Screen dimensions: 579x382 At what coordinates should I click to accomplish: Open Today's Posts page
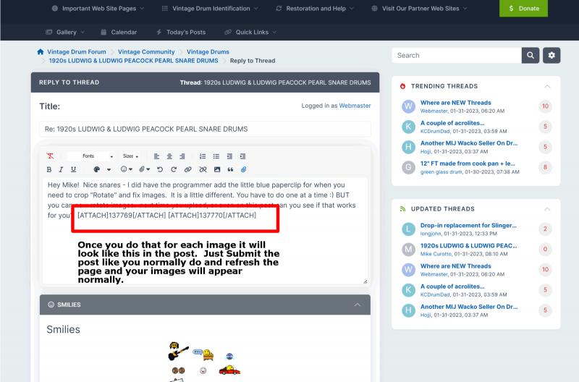pyautogui.click(x=181, y=32)
